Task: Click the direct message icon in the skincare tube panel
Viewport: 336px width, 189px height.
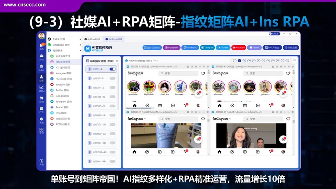Action: 186,152
